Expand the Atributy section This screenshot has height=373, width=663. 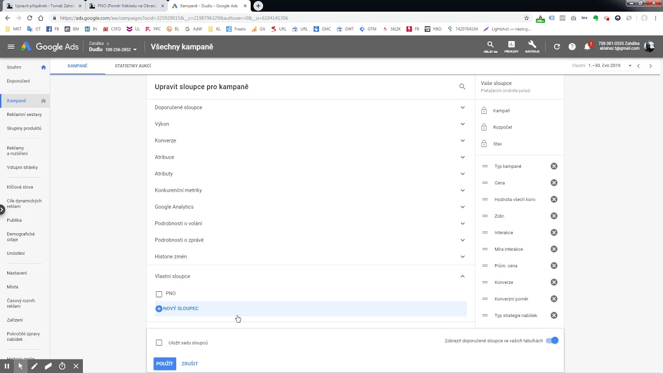point(311,174)
